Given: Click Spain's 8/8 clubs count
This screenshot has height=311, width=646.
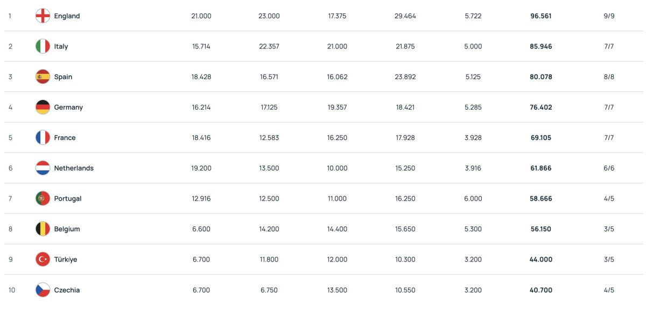Looking at the screenshot, I should (x=609, y=77).
